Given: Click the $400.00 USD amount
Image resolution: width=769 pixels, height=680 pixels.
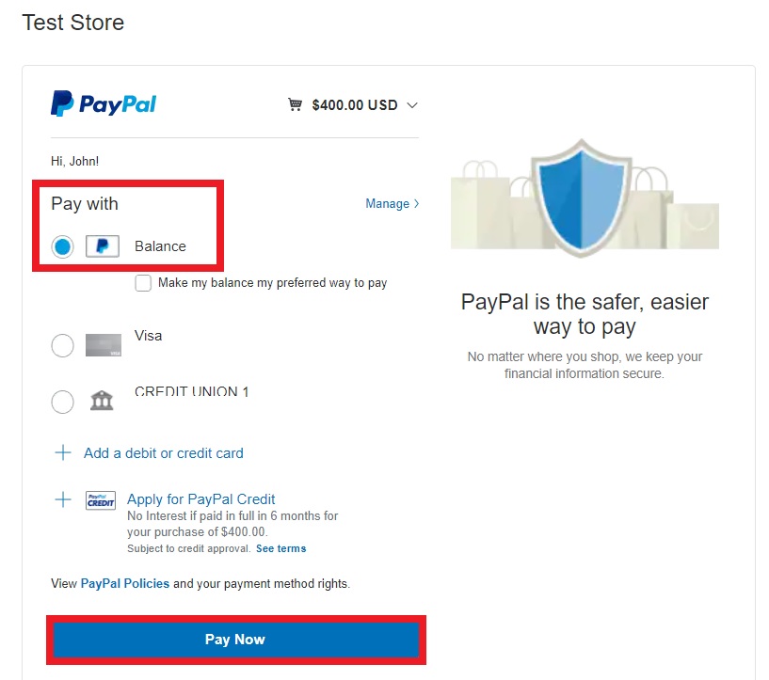Looking at the screenshot, I should coord(355,104).
